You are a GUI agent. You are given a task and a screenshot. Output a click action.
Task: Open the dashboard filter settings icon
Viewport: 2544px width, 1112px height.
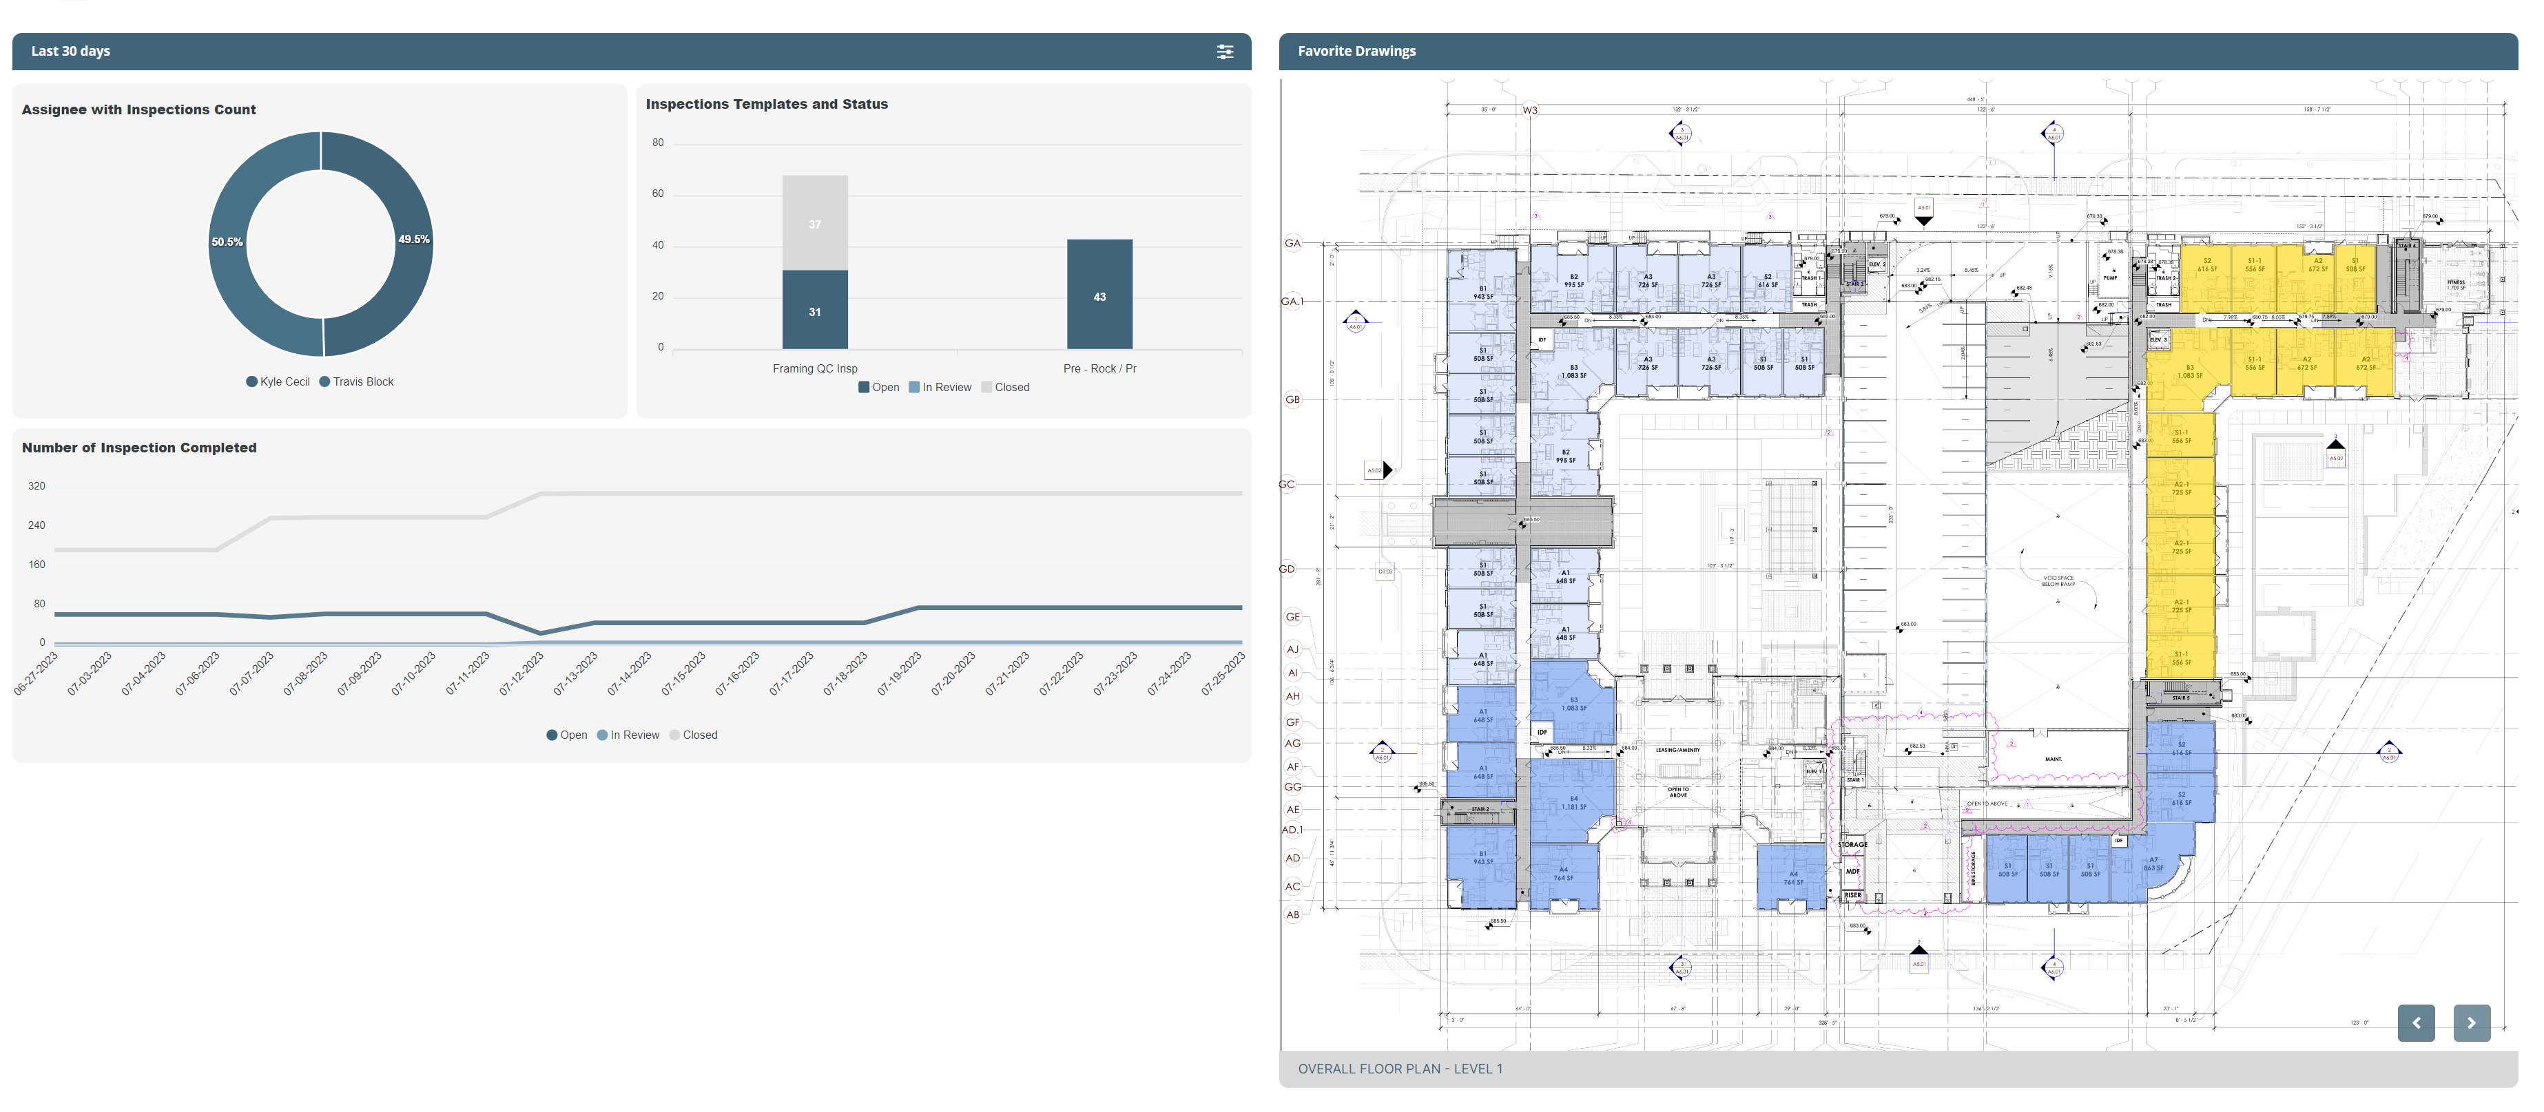click(x=1225, y=52)
